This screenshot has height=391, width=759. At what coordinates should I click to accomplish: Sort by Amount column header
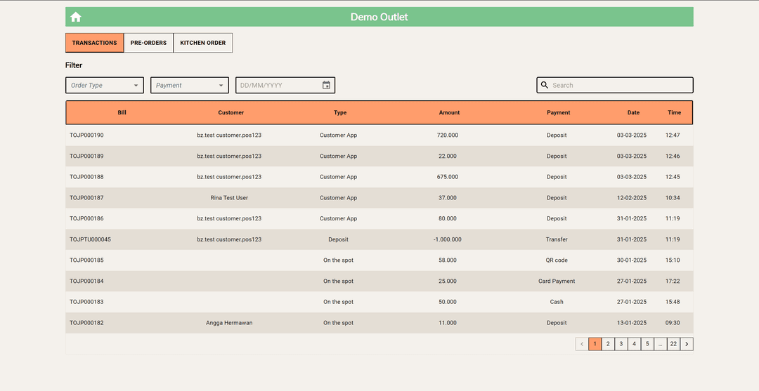[449, 112]
